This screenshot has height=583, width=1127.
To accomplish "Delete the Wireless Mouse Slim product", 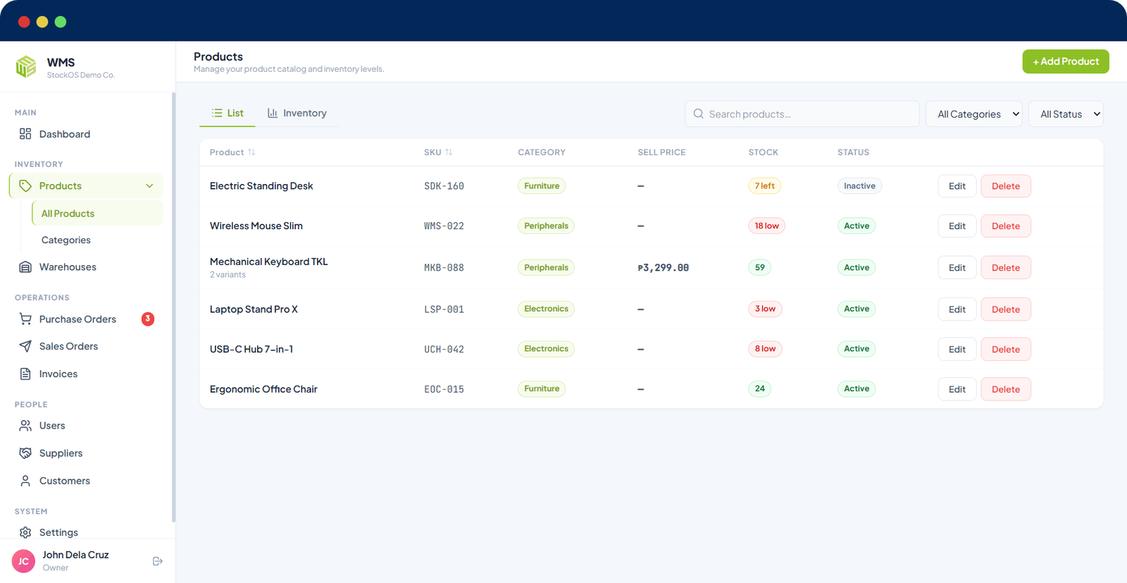I will (1006, 226).
